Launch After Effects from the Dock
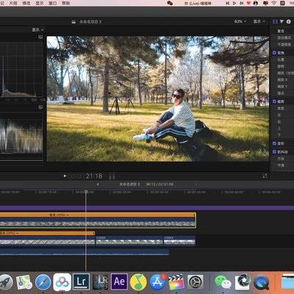The image size is (294, 294). coord(119,282)
